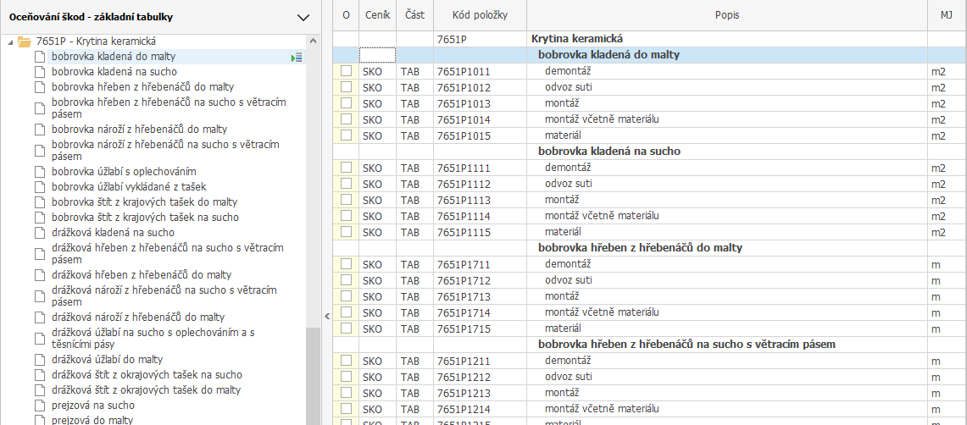Collapse the 7651P Krytina keramická tree node
The height and width of the screenshot is (425, 967).
(x=9, y=41)
